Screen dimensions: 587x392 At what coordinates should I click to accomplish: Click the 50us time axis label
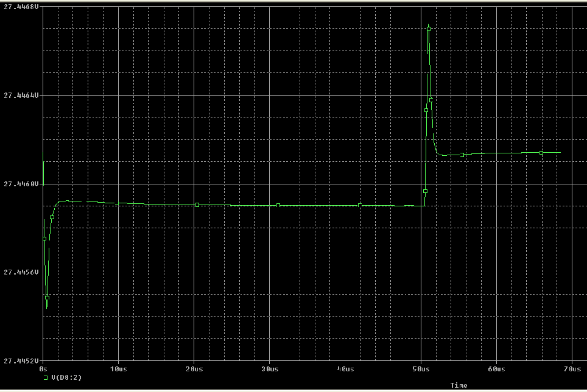click(421, 369)
